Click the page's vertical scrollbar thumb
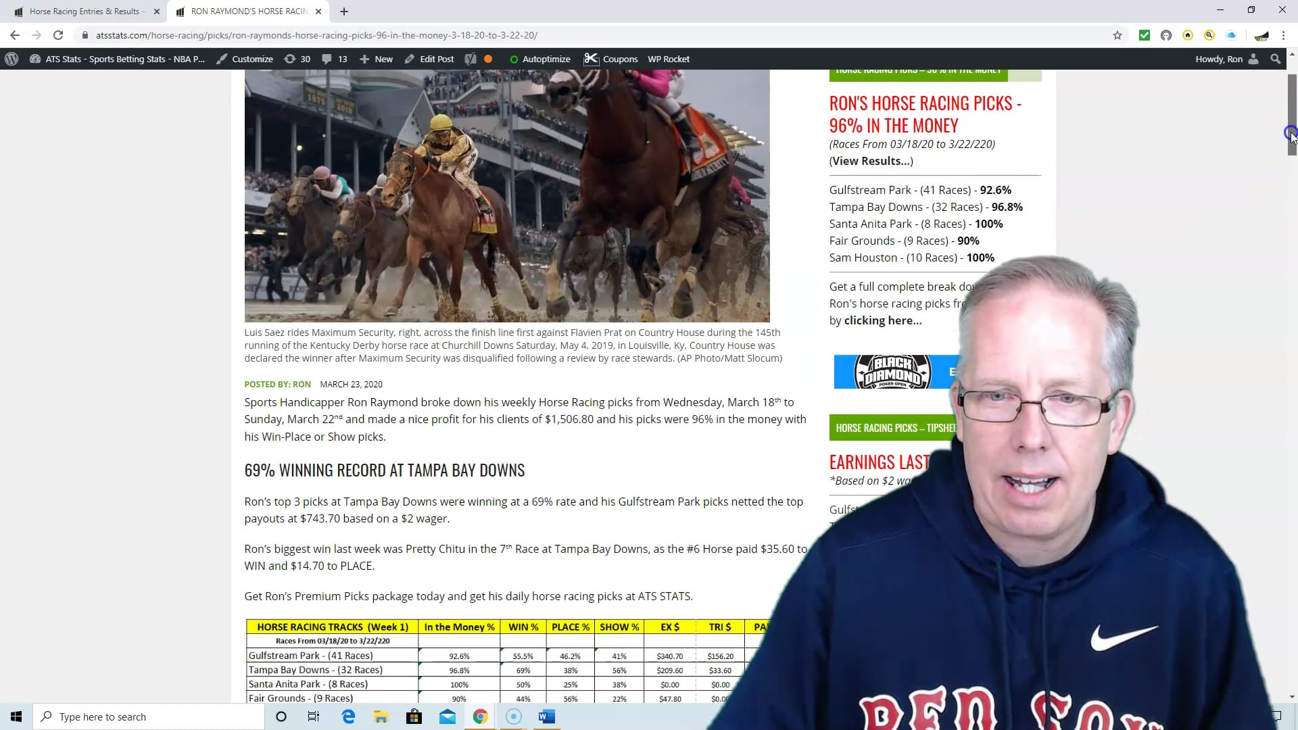1298x730 pixels. (1292, 115)
